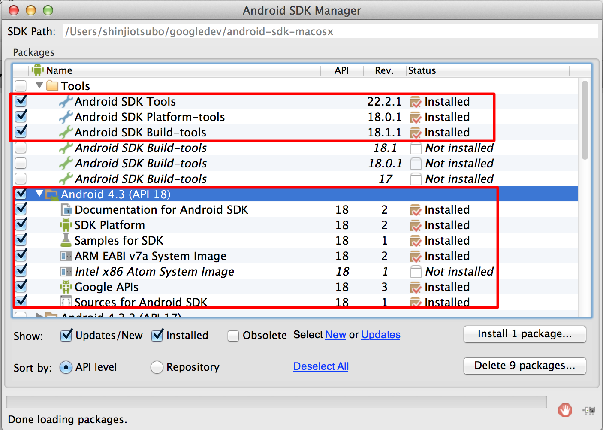The height and width of the screenshot is (430, 603).
Task: Check the Build-tools 18.1 checkbox
Action: pos(21,148)
